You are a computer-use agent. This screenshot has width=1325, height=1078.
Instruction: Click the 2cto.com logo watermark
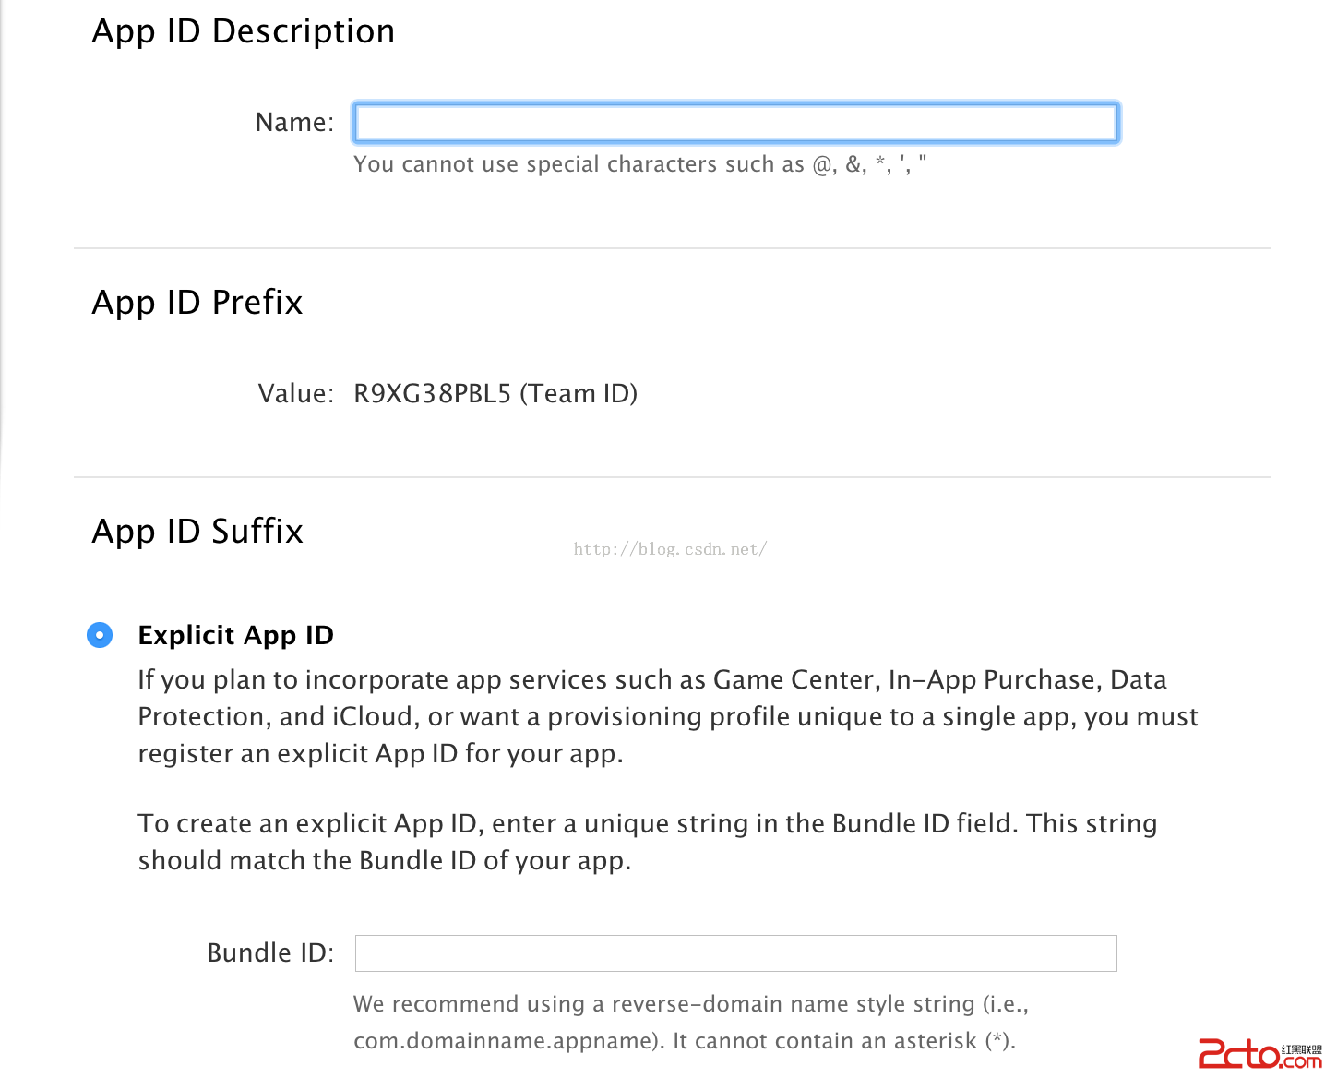(1259, 1053)
